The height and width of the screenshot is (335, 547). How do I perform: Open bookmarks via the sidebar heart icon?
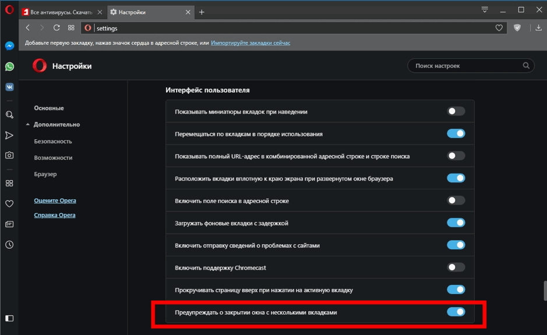click(9, 204)
